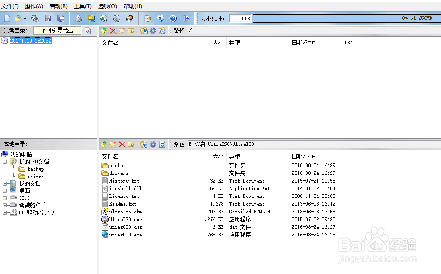The height and width of the screenshot is (274, 441).
Task: Select isoshell.dll in local file list
Action: pos(125,188)
